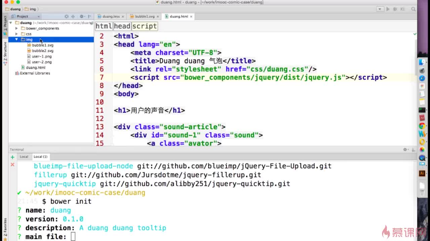Click the green inspection checkmark indicator
430x241 pixels.
[415, 34]
